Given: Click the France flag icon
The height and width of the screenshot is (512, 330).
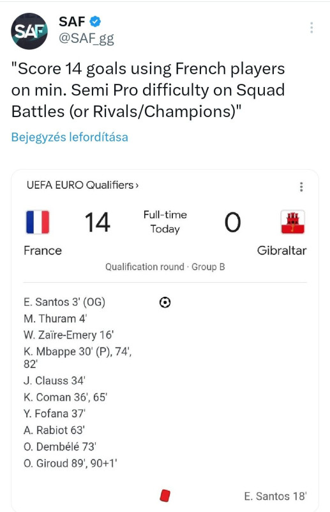Looking at the screenshot, I should pos(38,222).
